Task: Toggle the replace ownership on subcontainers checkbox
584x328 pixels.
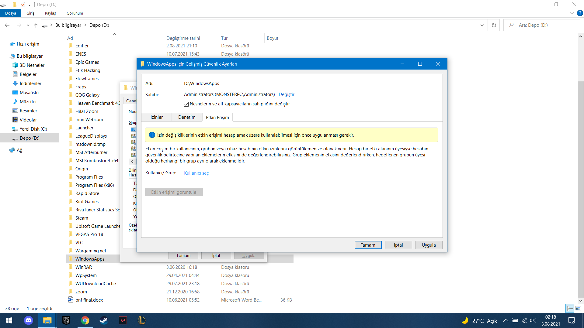Action: pos(186,104)
